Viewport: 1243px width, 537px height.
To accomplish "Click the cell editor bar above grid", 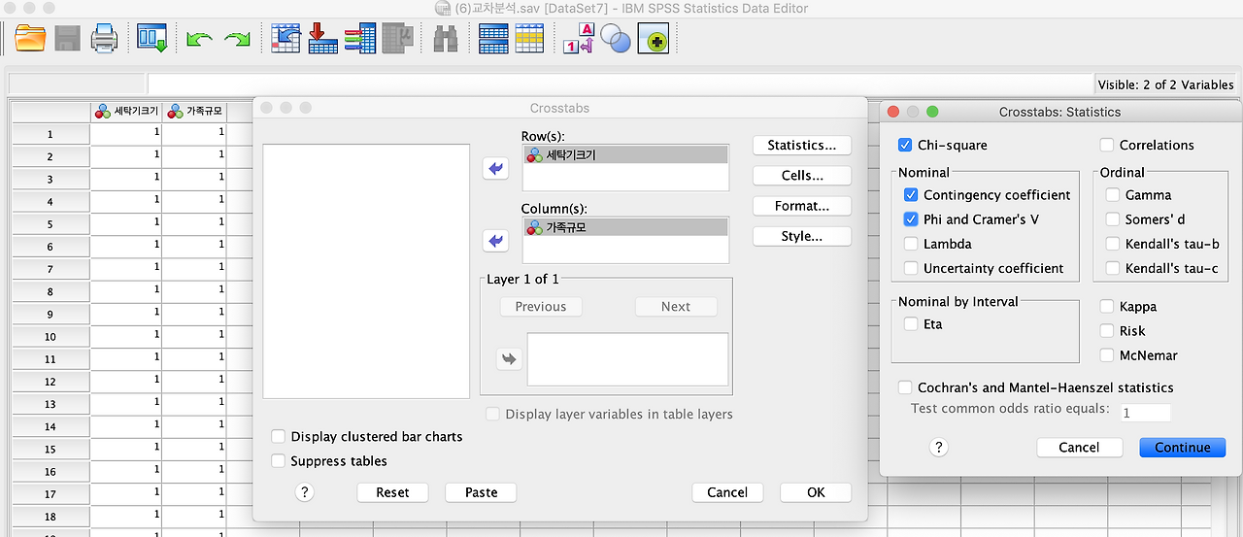I will click(620, 84).
